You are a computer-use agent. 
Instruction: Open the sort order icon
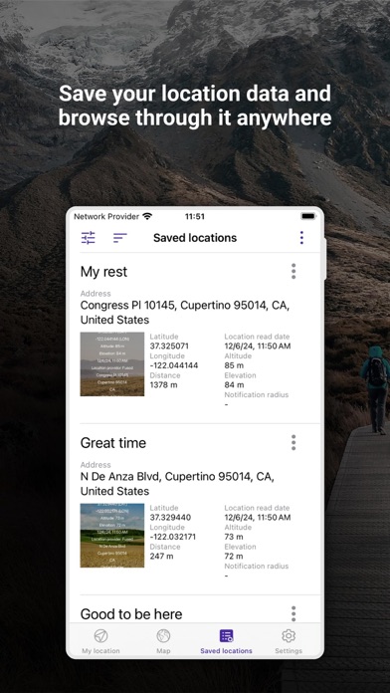click(119, 238)
